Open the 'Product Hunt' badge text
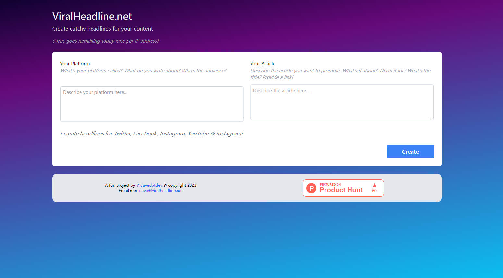 (341, 190)
